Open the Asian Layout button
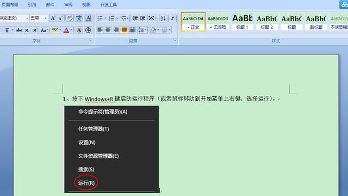 (x=152, y=19)
